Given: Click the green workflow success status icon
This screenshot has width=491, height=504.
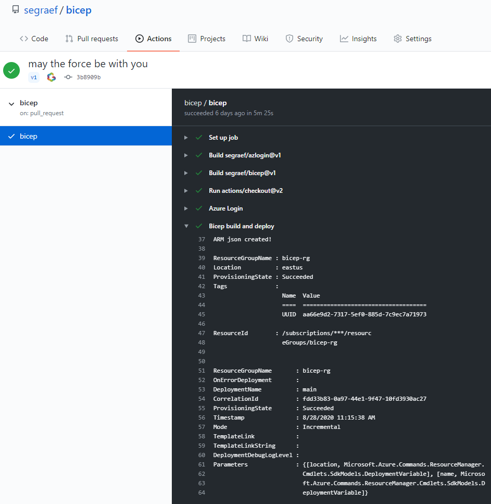Looking at the screenshot, I should click(11, 70).
